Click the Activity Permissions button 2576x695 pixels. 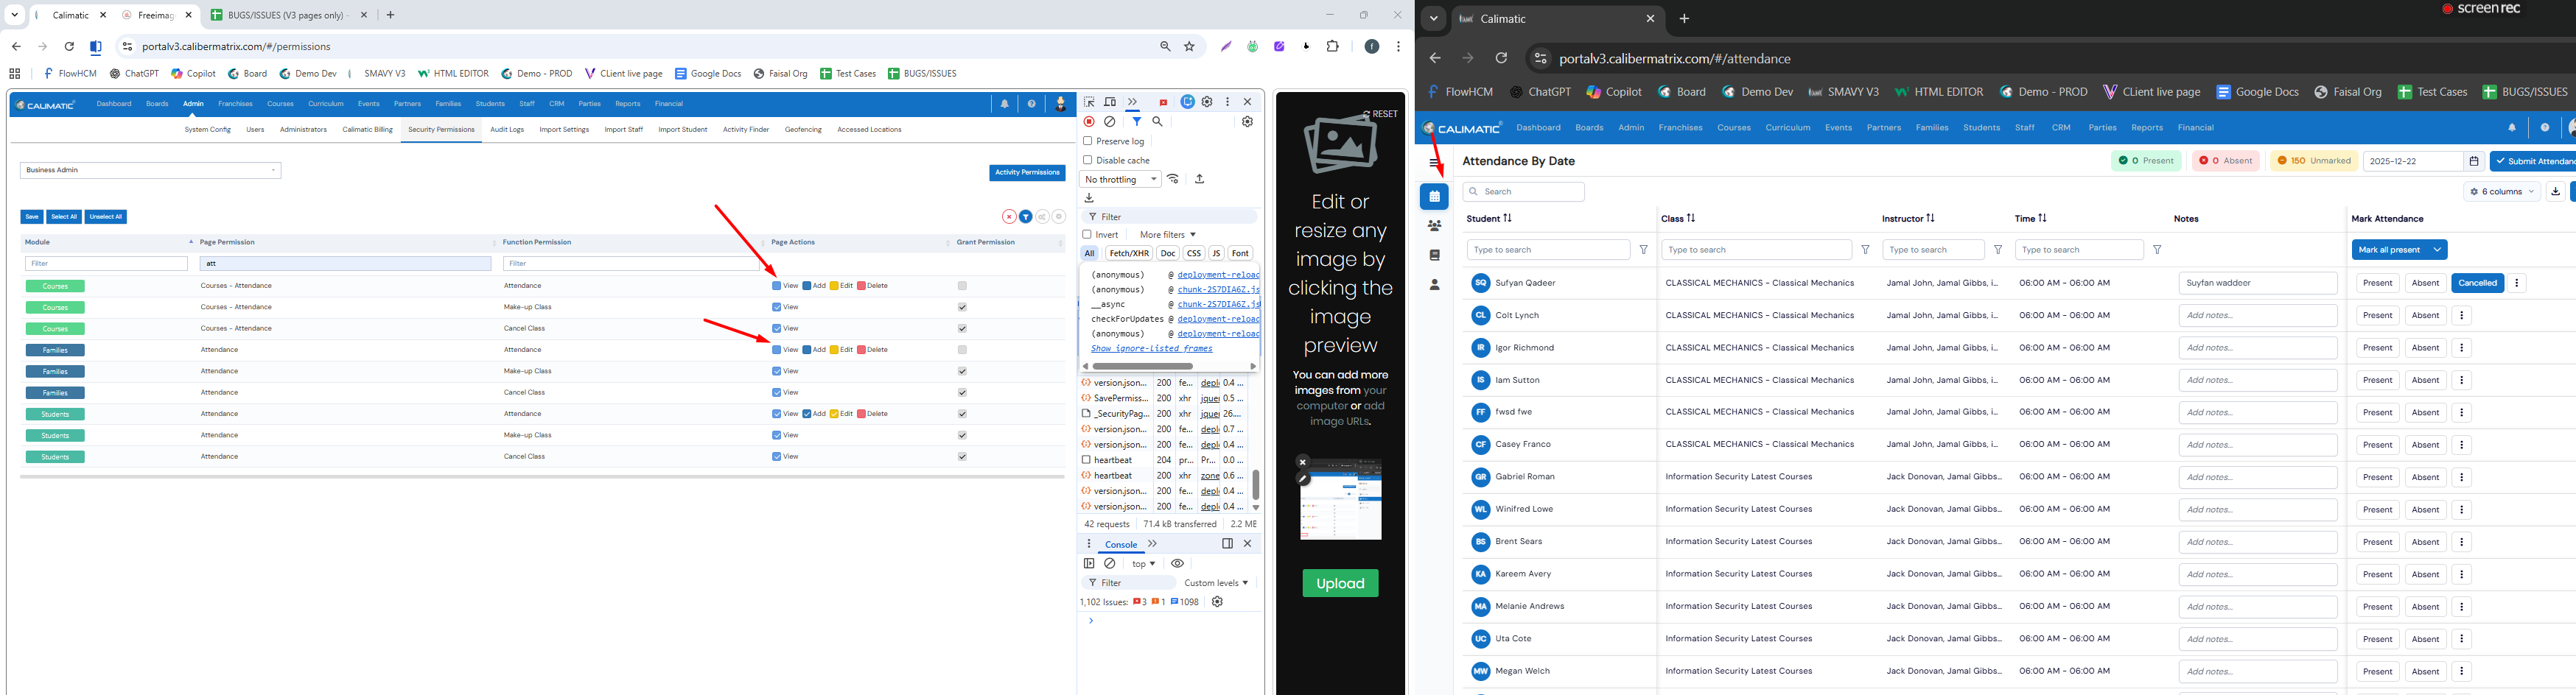click(x=1027, y=173)
